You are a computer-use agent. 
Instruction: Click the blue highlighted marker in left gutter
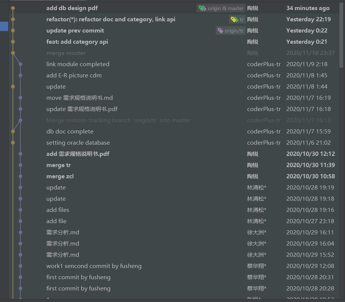point(4,26)
